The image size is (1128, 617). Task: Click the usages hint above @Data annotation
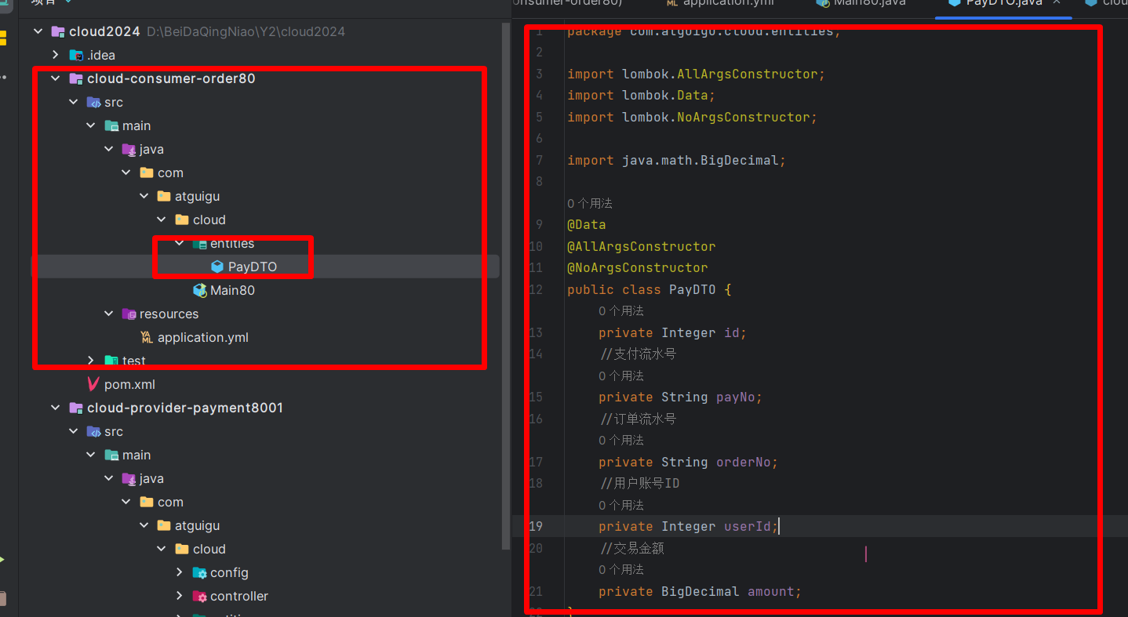590,203
